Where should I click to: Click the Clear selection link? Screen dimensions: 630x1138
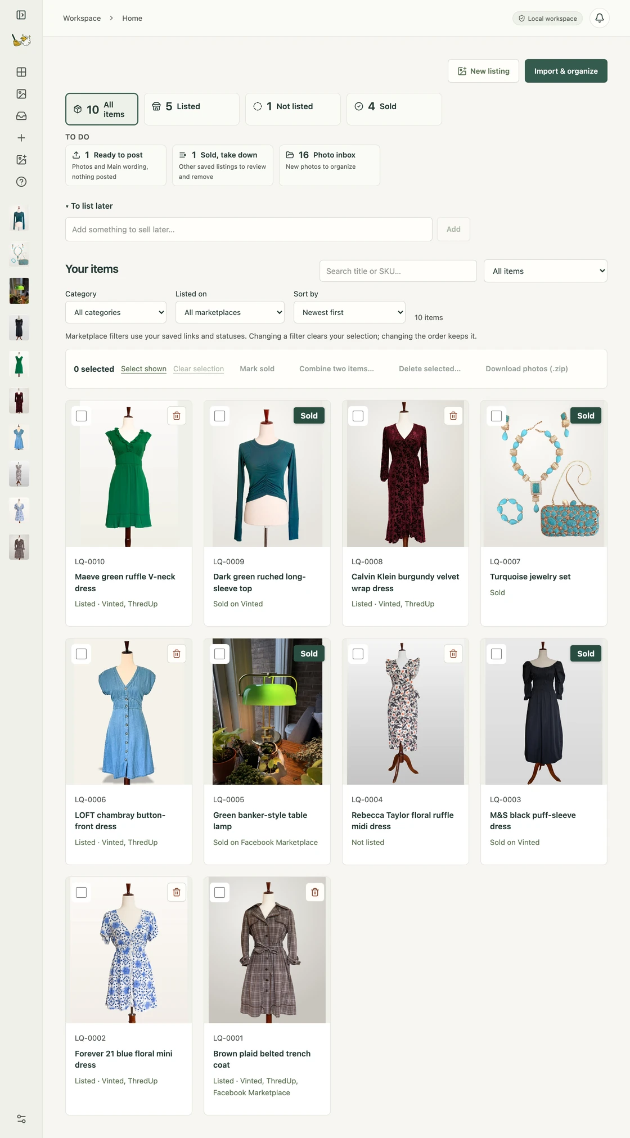(x=199, y=369)
